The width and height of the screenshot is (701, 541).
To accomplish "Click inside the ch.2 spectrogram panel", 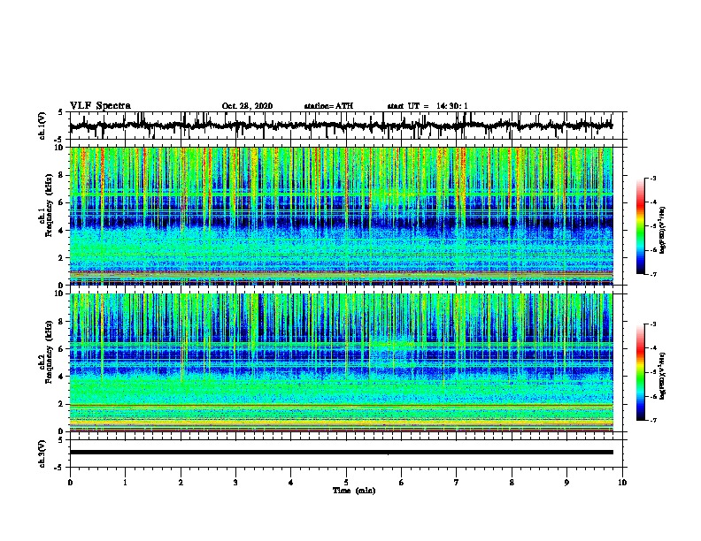I will pos(341,362).
